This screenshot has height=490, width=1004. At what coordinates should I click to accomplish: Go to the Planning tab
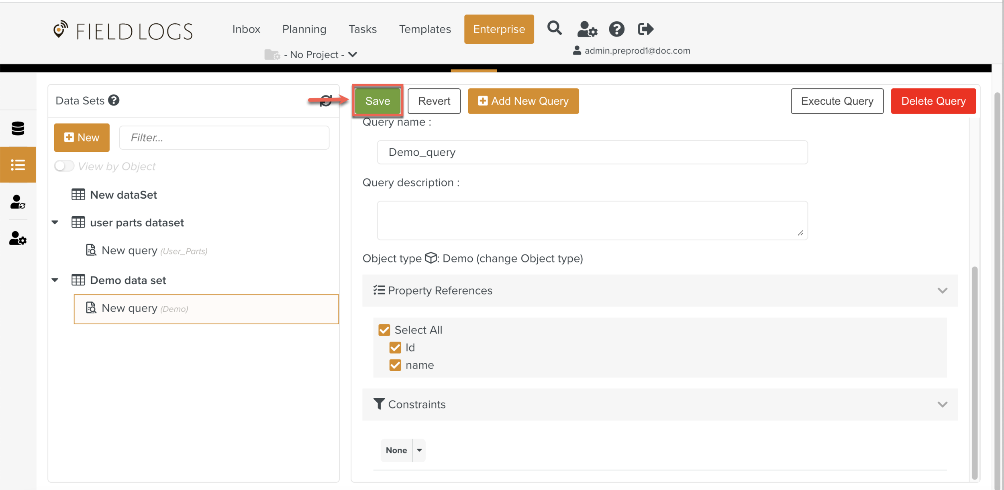[304, 29]
